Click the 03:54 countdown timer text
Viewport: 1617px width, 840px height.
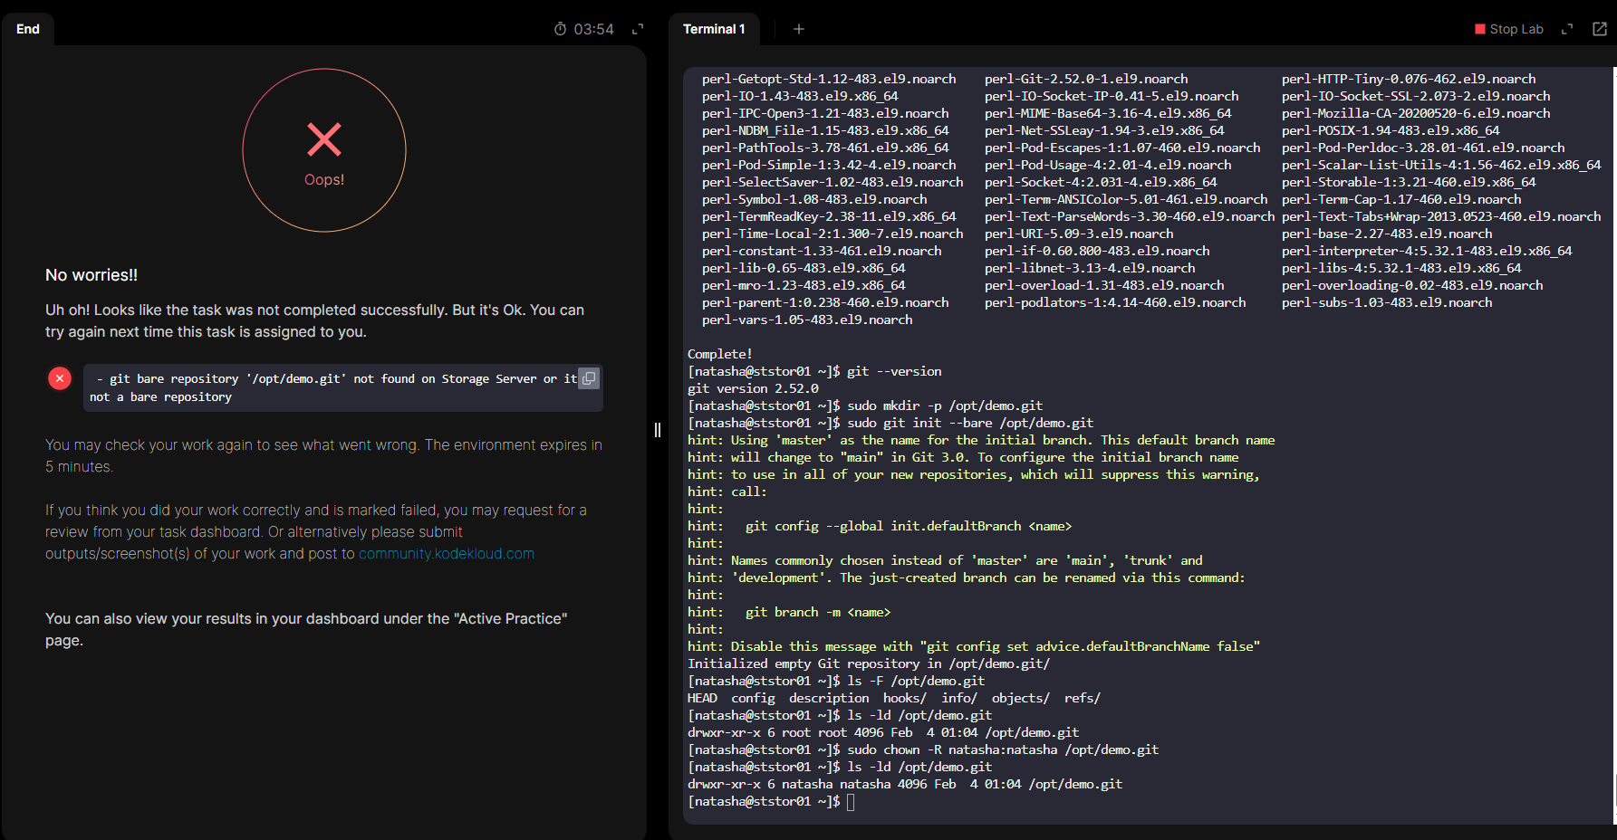593,29
